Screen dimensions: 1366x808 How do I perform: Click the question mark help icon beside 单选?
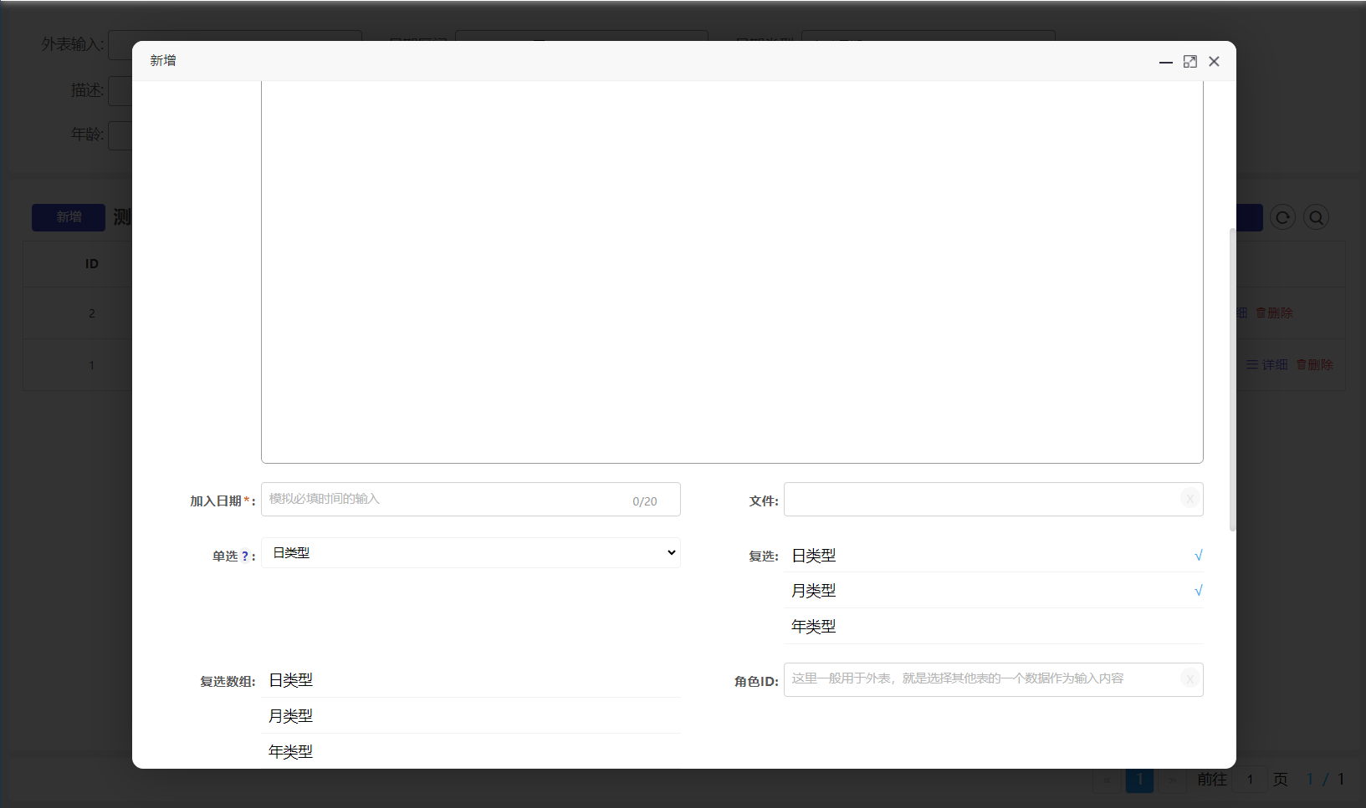point(244,556)
